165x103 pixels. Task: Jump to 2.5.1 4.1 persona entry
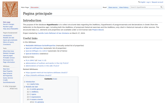[x=37, y=102]
